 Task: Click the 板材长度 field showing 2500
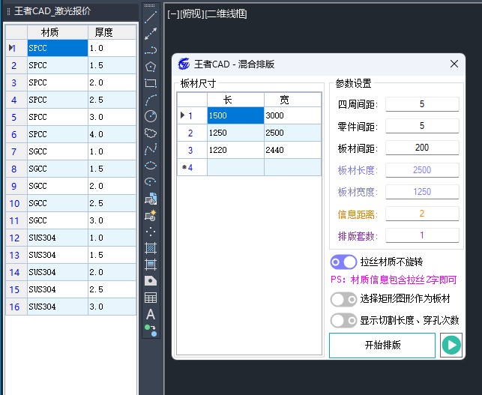422,170
